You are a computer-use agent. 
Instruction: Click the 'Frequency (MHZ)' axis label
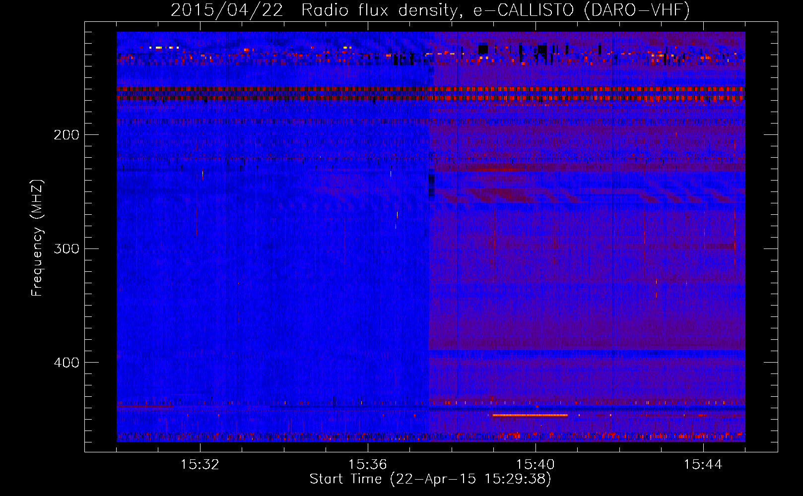tap(37, 238)
